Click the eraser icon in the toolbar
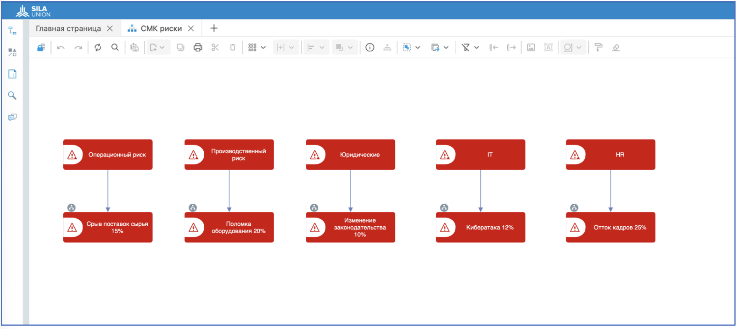The width and height of the screenshot is (739, 329). 616,47
